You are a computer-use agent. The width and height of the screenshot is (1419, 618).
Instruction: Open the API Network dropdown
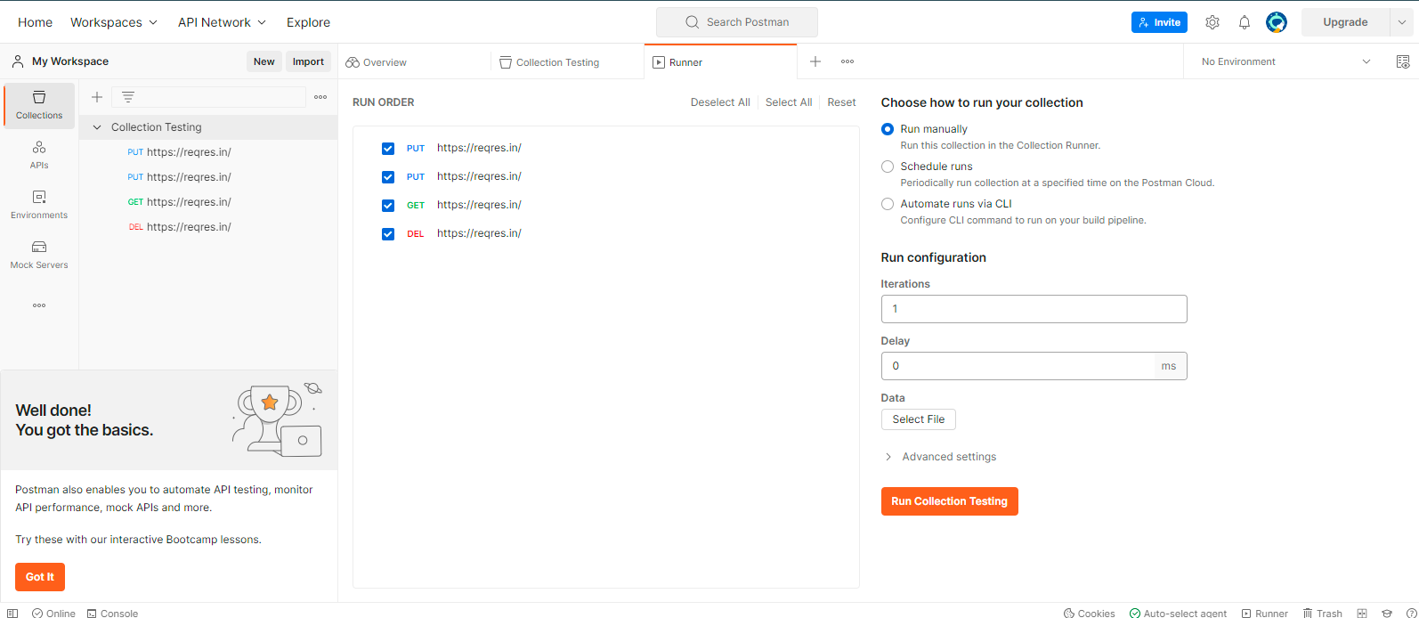222,22
